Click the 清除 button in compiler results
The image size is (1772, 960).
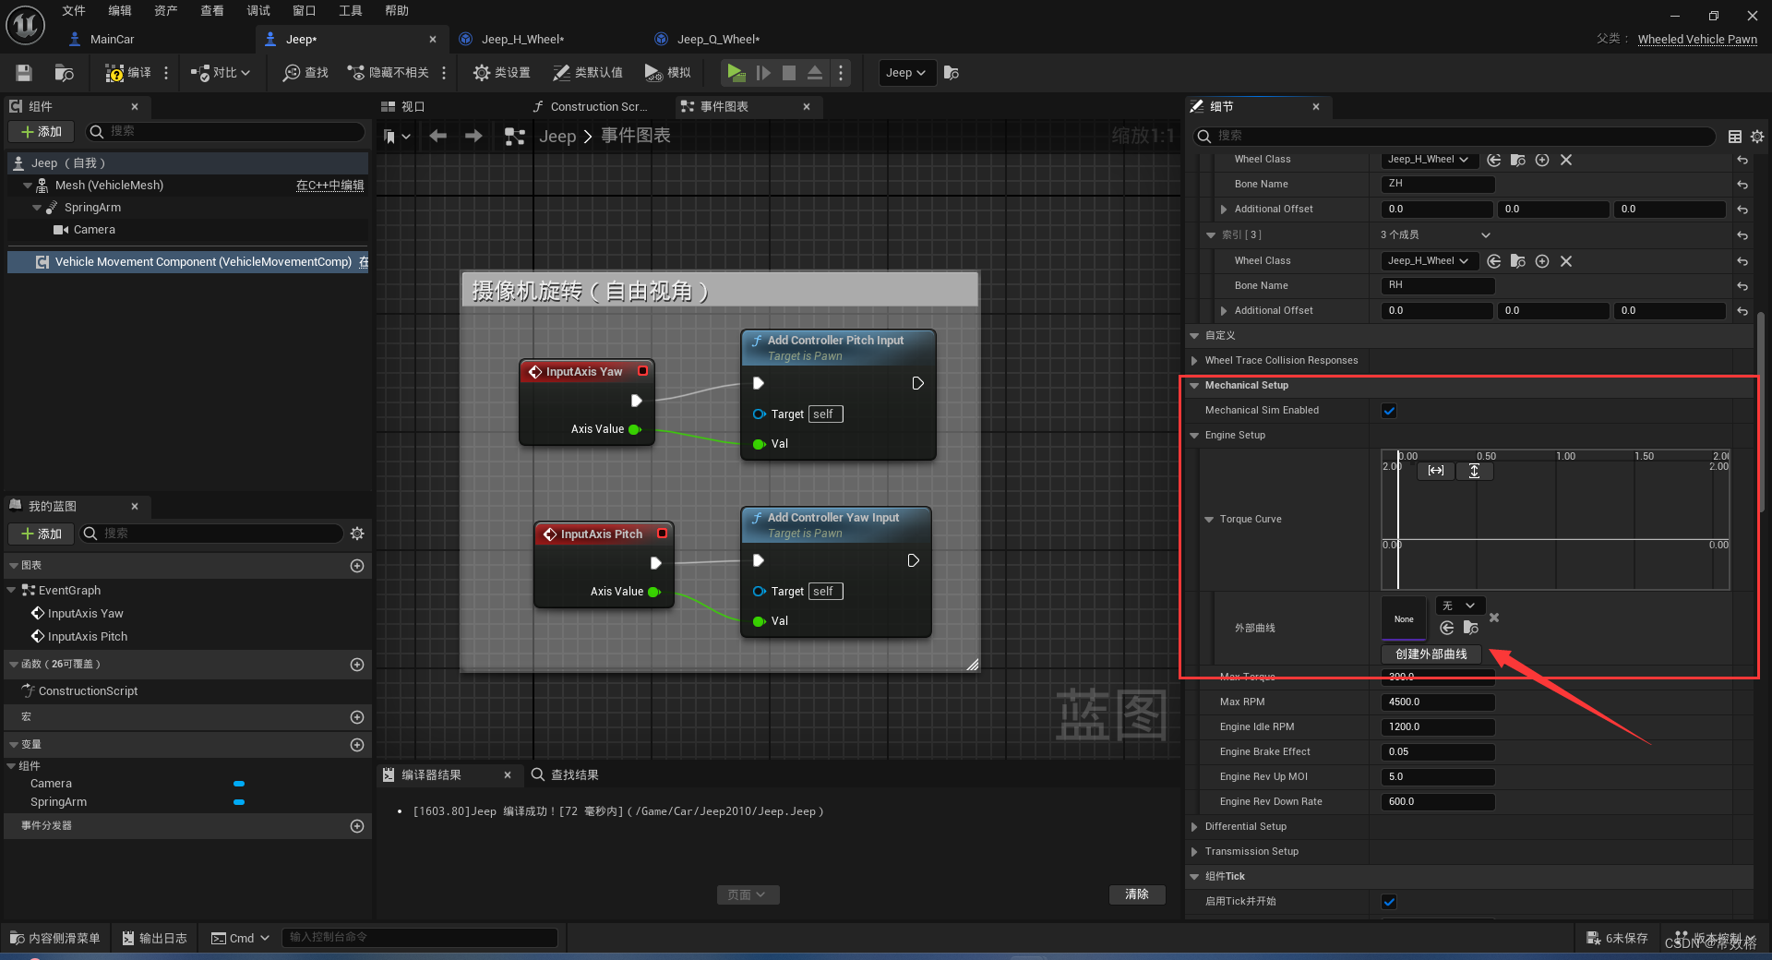tap(1137, 894)
